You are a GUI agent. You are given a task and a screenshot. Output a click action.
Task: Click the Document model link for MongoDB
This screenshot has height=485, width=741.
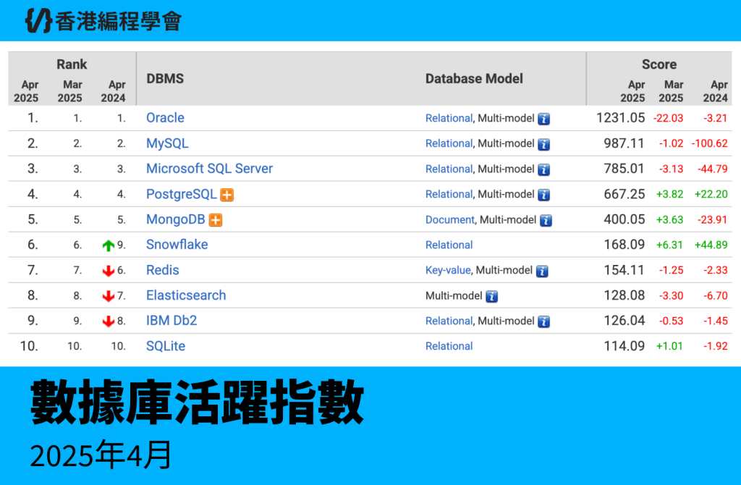[450, 220]
